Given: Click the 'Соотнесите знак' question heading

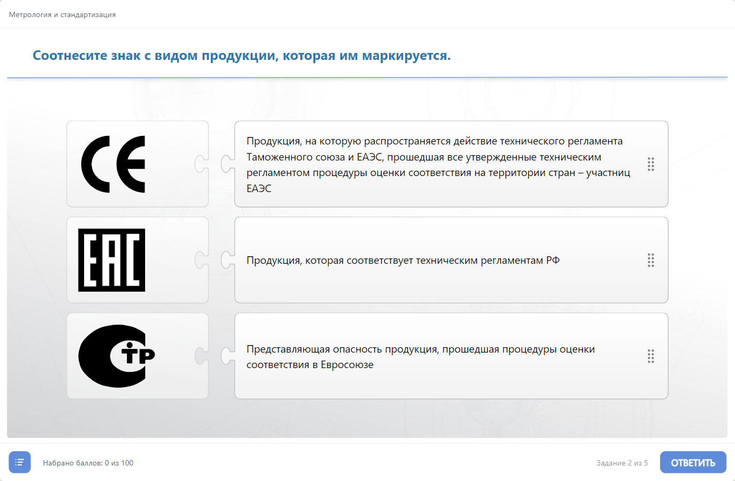Looking at the screenshot, I should point(241,56).
